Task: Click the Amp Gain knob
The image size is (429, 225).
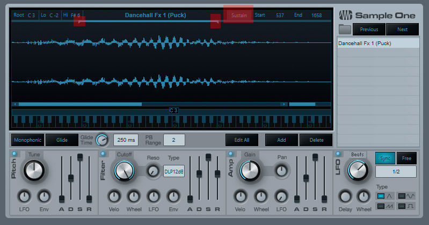Action: [x=250, y=171]
